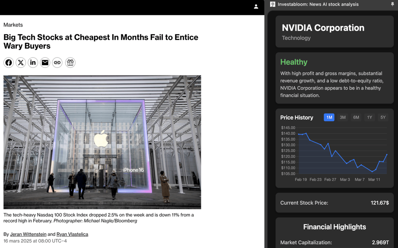The image size is (398, 248).
Task: Click the photo caption about Nasdaq 100
Action: click(98, 218)
